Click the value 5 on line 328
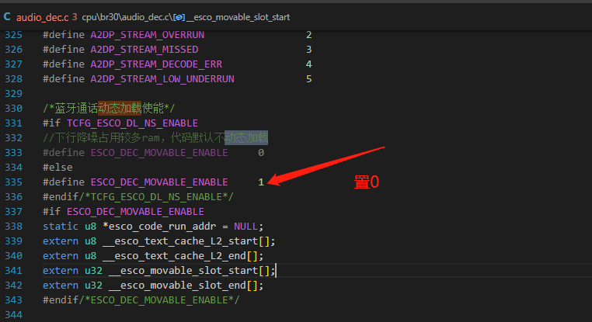 309,79
